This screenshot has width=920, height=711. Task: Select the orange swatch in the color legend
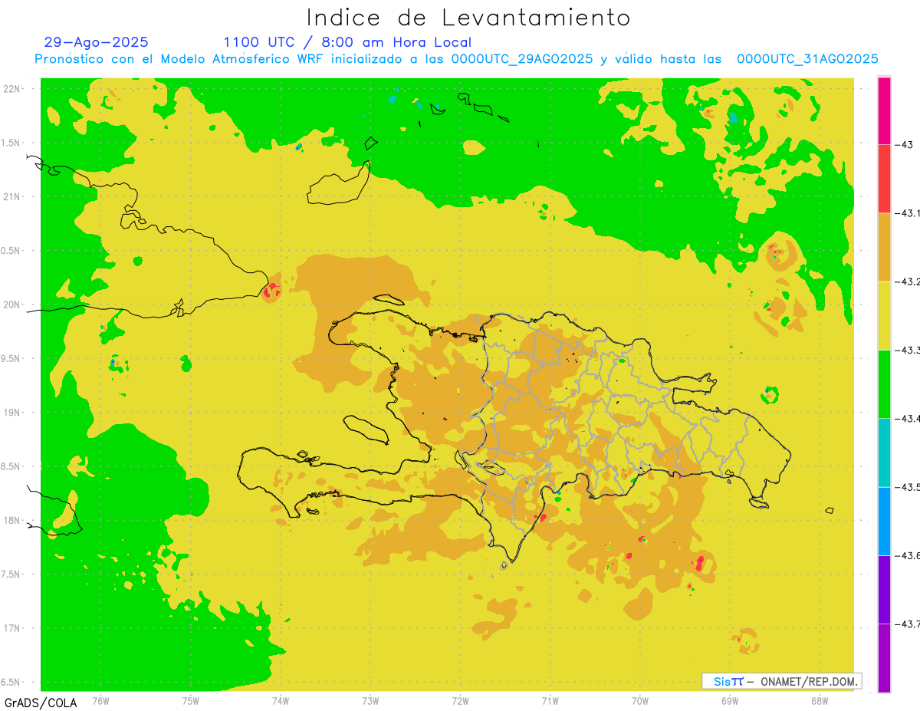tap(884, 247)
